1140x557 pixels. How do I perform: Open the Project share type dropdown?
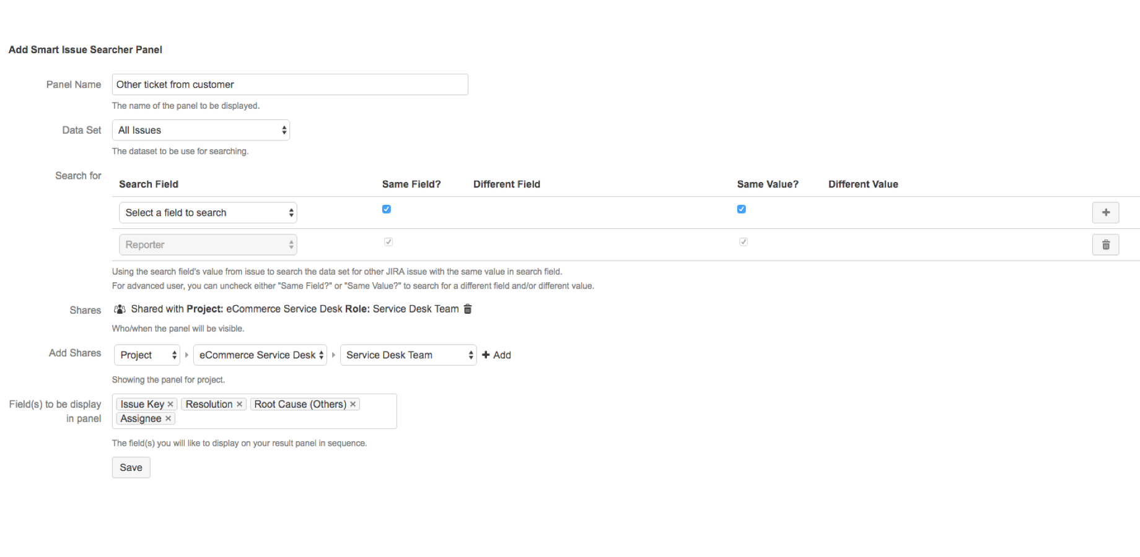[x=146, y=355]
